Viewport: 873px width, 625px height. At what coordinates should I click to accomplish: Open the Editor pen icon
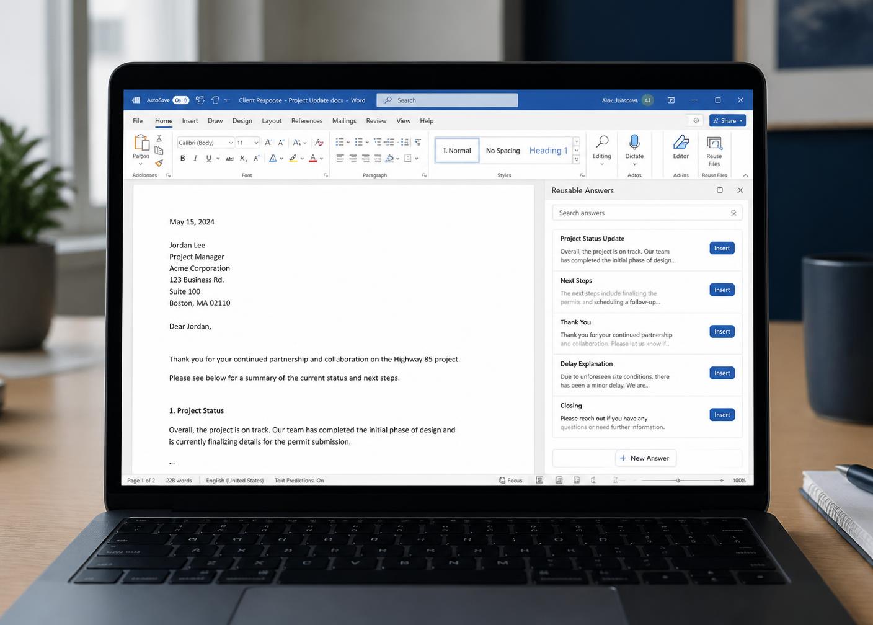(x=681, y=143)
